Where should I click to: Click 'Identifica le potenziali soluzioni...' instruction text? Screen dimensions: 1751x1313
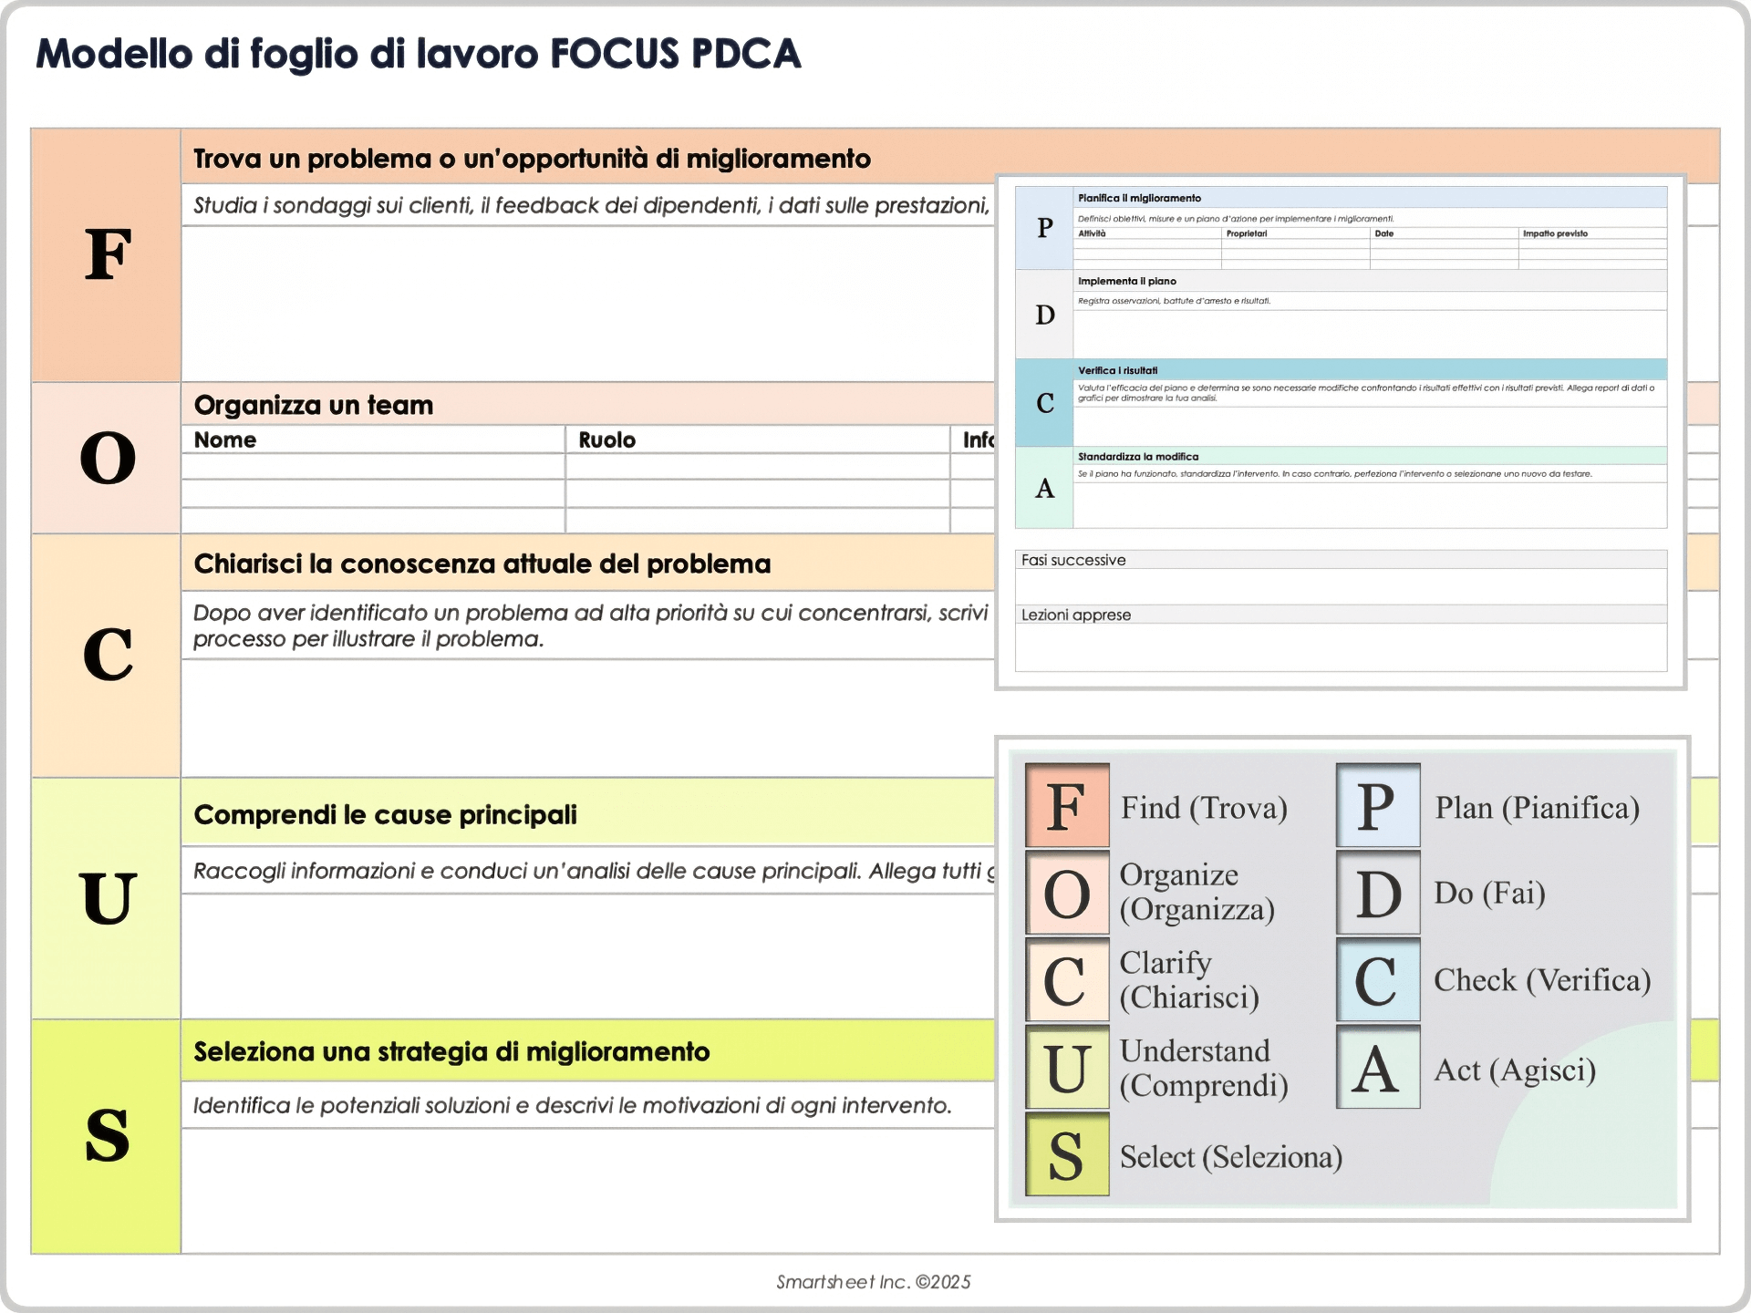coord(572,1105)
